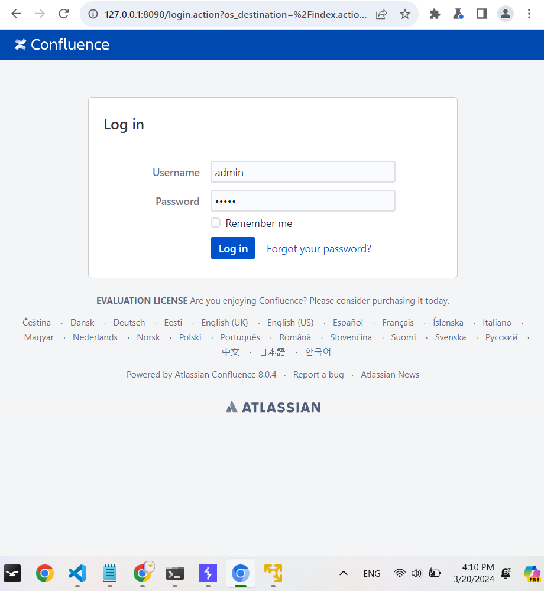Reload the current page
The height and width of the screenshot is (591, 544).
click(x=64, y=14)
